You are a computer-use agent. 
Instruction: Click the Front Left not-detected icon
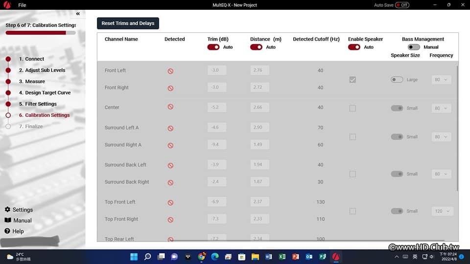coord(170,71)
